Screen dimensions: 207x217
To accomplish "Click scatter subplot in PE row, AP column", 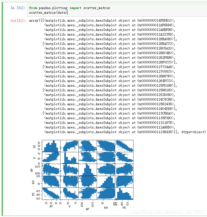I will click(88, 193).
